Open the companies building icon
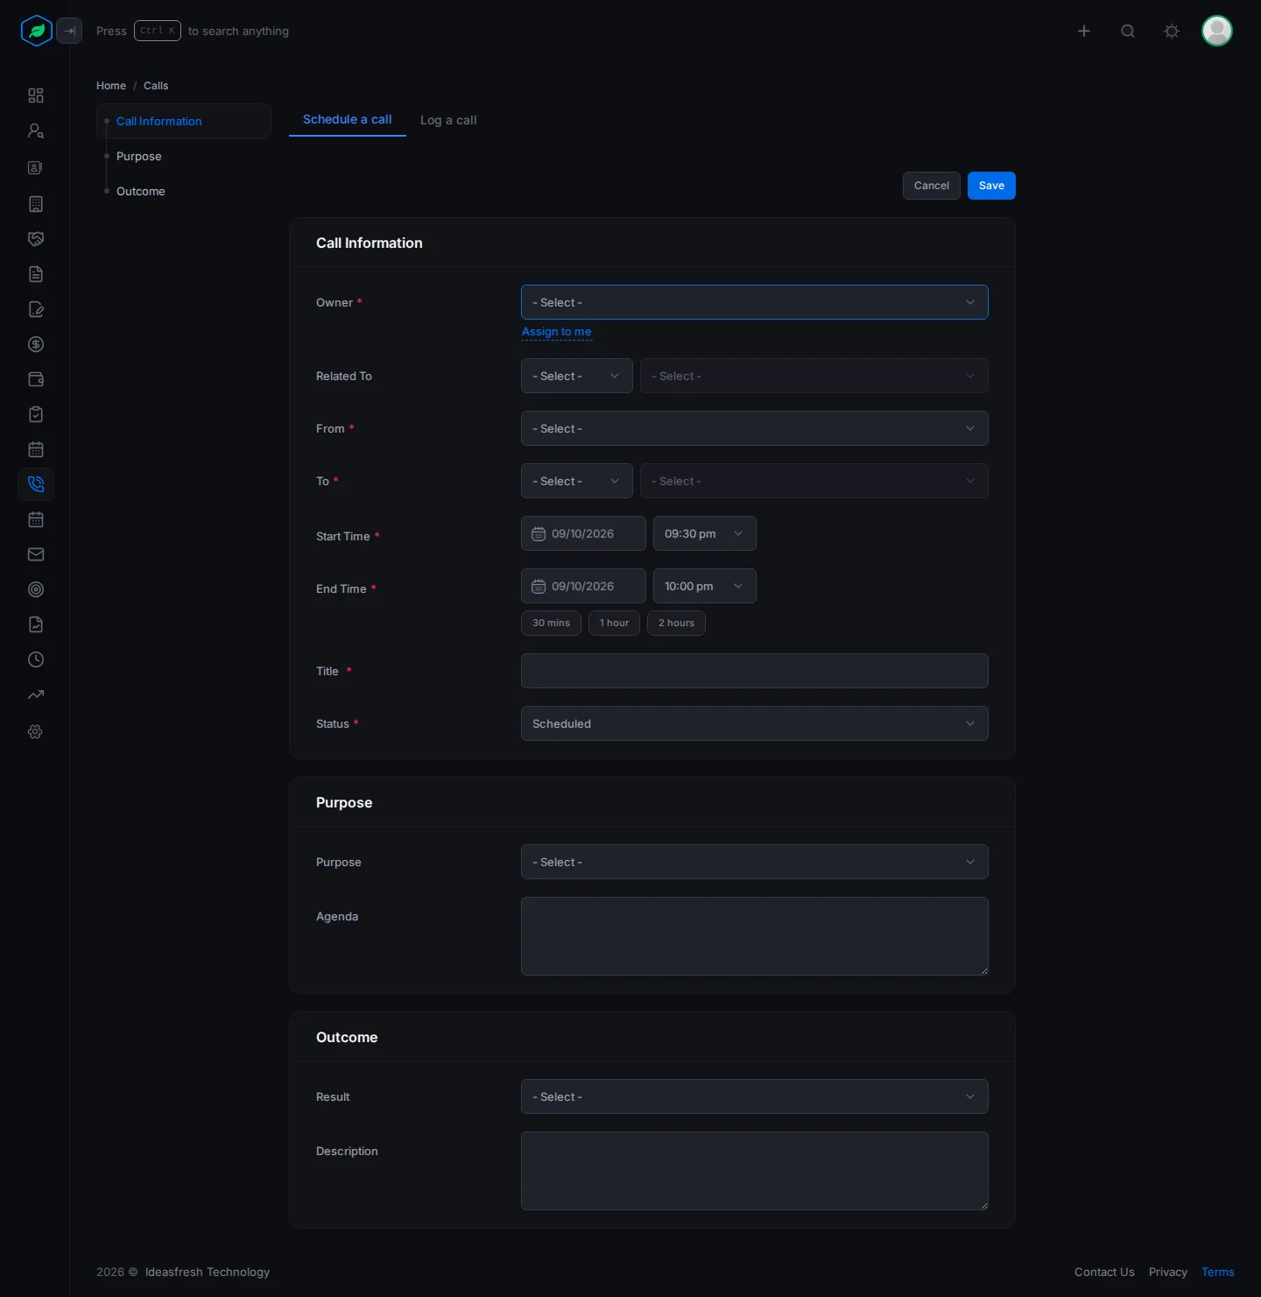 [x=36, y=204]
